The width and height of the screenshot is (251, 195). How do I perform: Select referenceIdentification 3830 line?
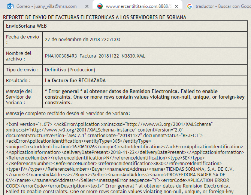114,164
